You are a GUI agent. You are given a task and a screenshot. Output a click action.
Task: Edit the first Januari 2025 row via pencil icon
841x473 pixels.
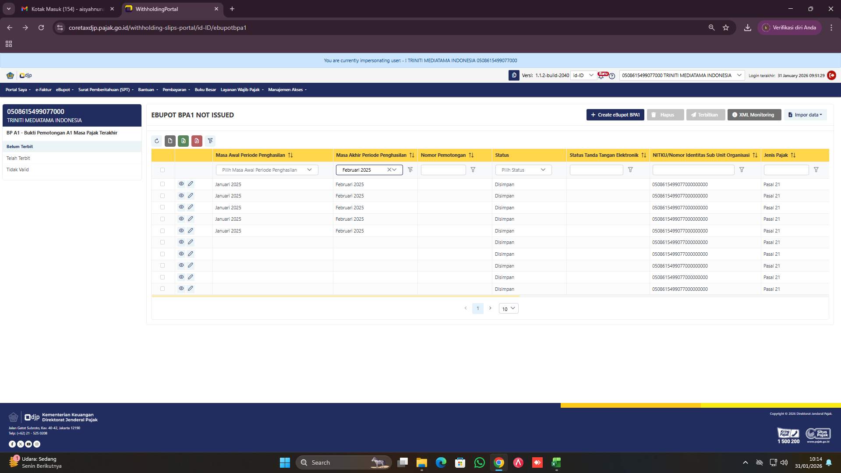pos(191,184)
